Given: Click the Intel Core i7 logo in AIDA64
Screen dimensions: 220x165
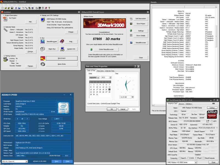Looking at the screenshot, I should 64,108.
